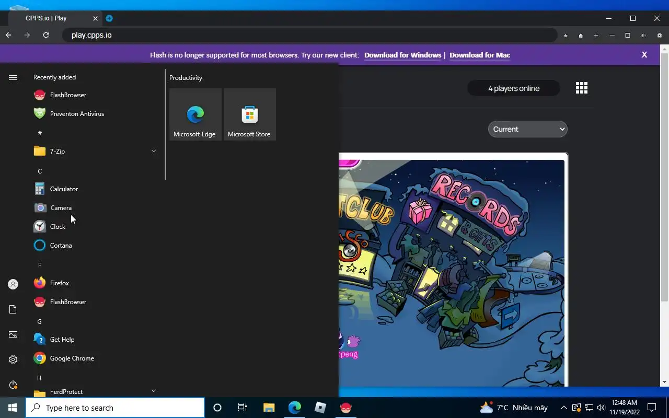Open weather widget showing 7°C
This screenshot has height=418, width=669.
pos(513,408)
